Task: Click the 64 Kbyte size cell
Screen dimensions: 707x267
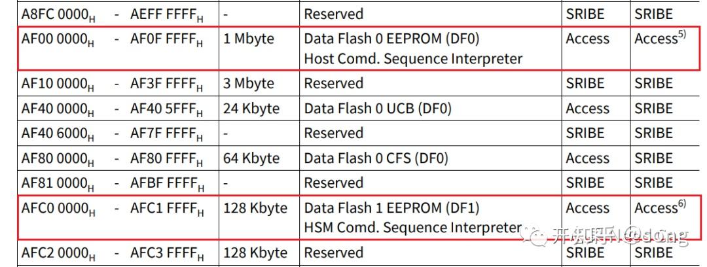Action: 251,158
